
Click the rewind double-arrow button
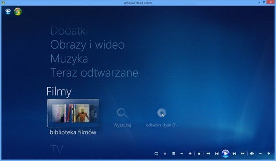tap(208, 154)
